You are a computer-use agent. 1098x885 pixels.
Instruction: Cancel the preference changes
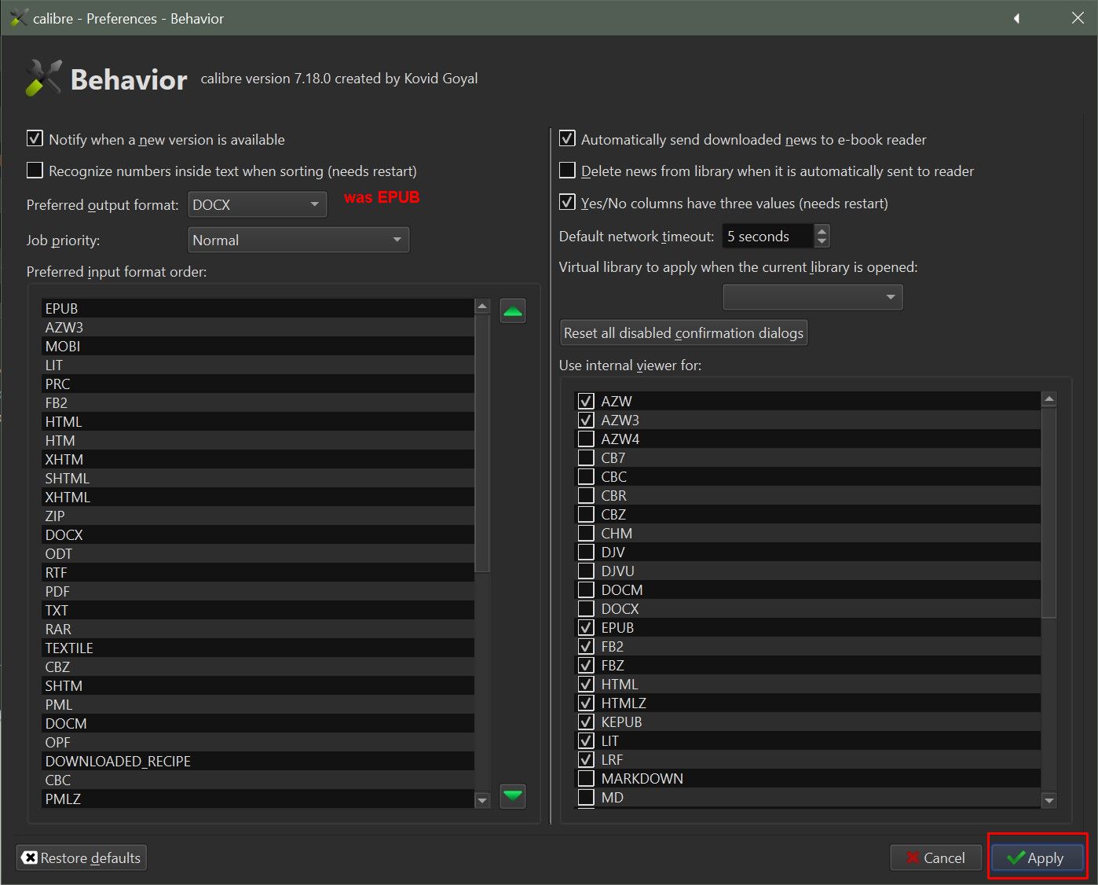coord(935,857)
